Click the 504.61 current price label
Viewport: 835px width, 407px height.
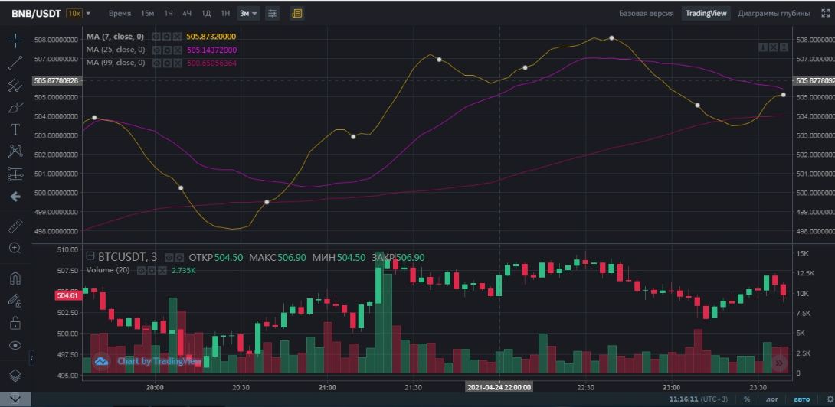[67, 295]
